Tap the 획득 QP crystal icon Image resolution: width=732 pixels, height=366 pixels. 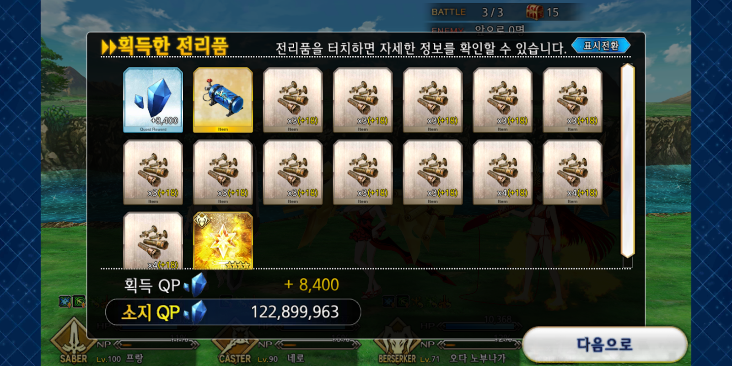point(196,285)
